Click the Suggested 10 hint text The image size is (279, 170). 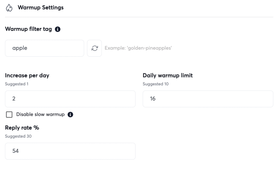pos(156,84)
